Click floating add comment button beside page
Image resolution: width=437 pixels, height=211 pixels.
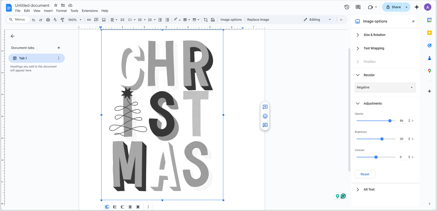click(265, 107)
